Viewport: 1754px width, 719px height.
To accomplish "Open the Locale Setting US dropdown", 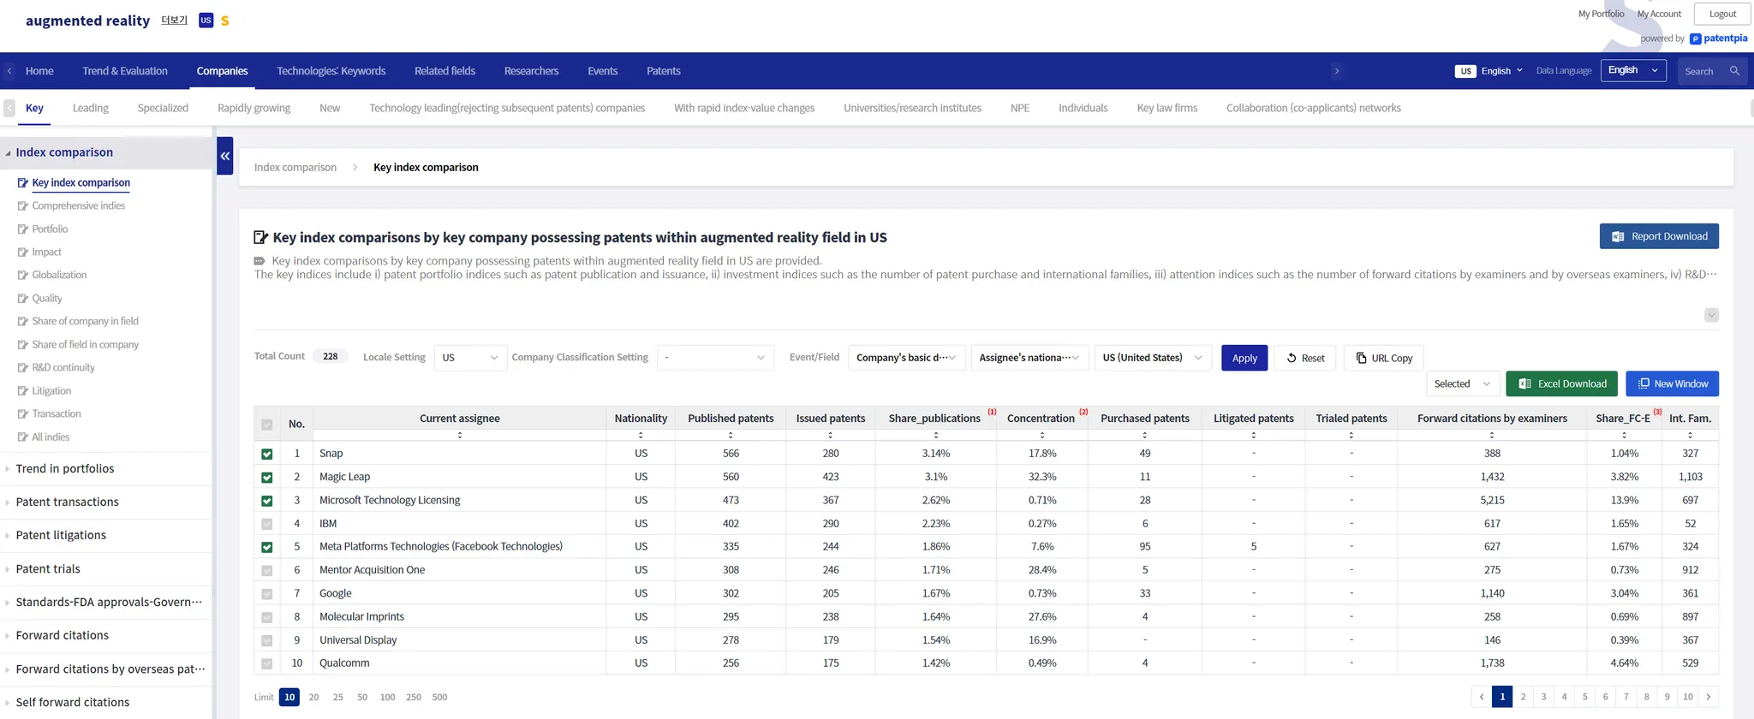I will coord(469,358).
